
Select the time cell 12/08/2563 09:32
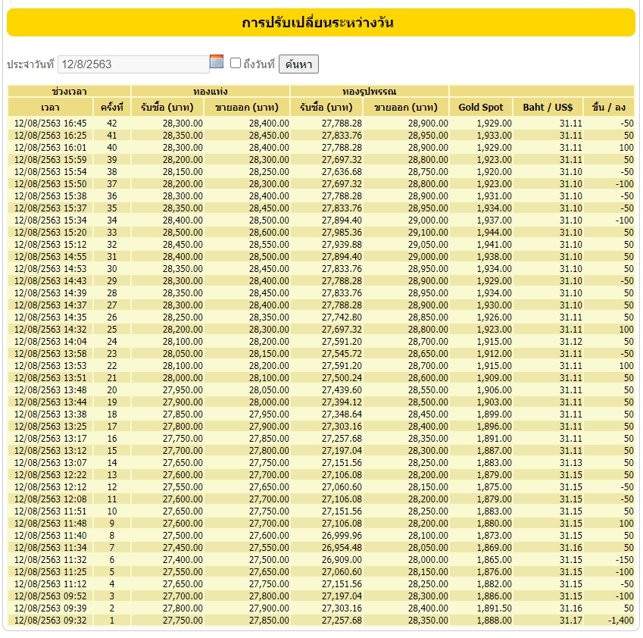51,621
